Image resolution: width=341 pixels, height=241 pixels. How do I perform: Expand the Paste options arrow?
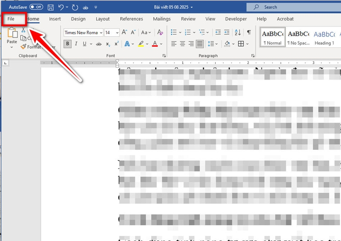coord(12,47)
